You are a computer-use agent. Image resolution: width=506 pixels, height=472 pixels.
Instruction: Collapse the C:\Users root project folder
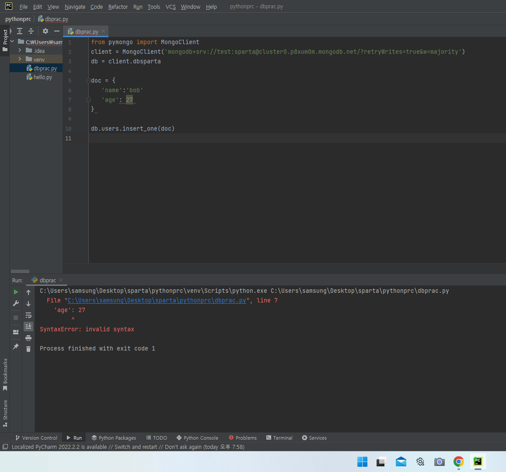pos(12,42)
